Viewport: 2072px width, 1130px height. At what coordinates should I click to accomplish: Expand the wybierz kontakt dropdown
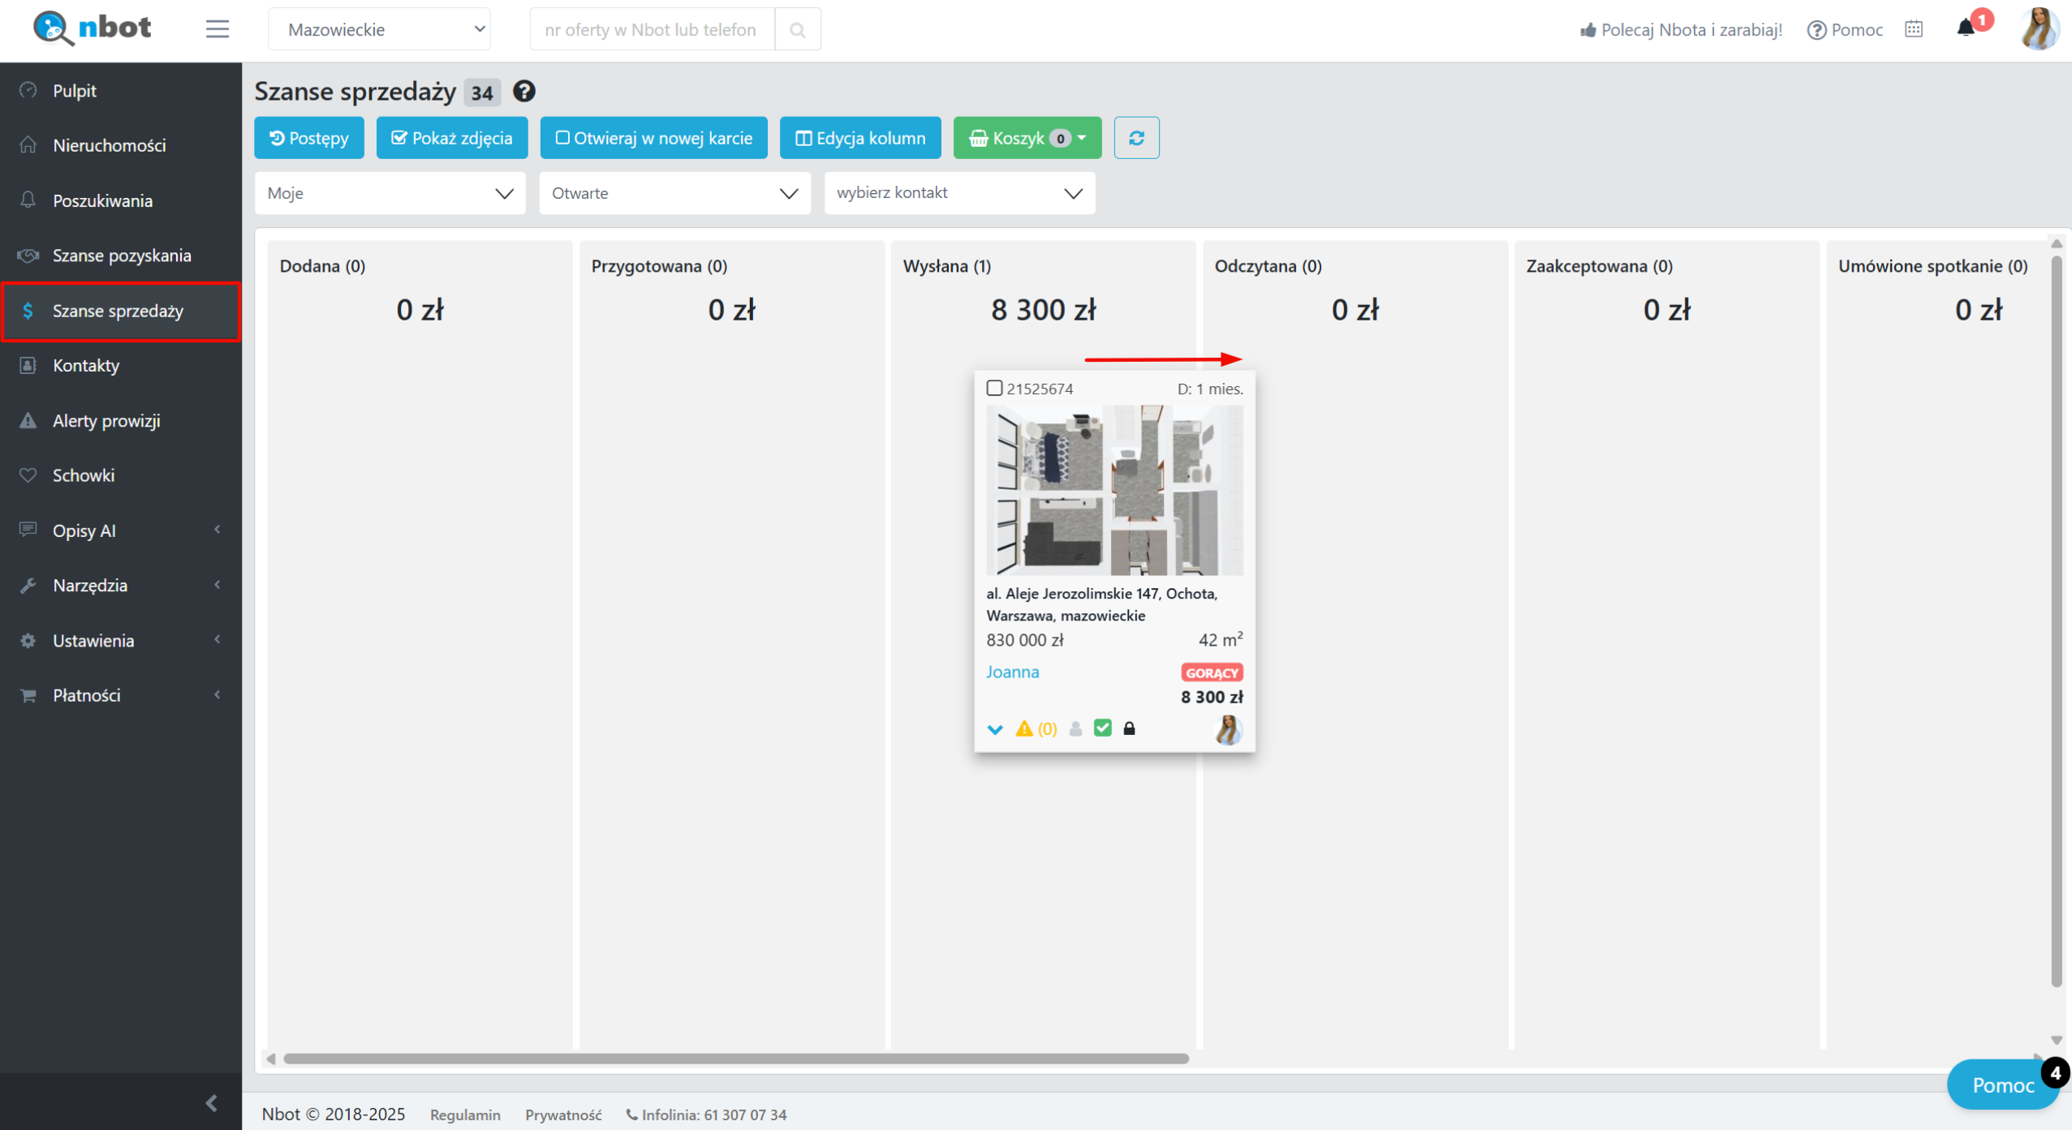click(958, 193)
